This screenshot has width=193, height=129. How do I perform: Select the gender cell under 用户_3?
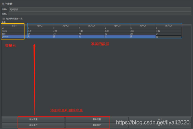click(x=91, y=36)
